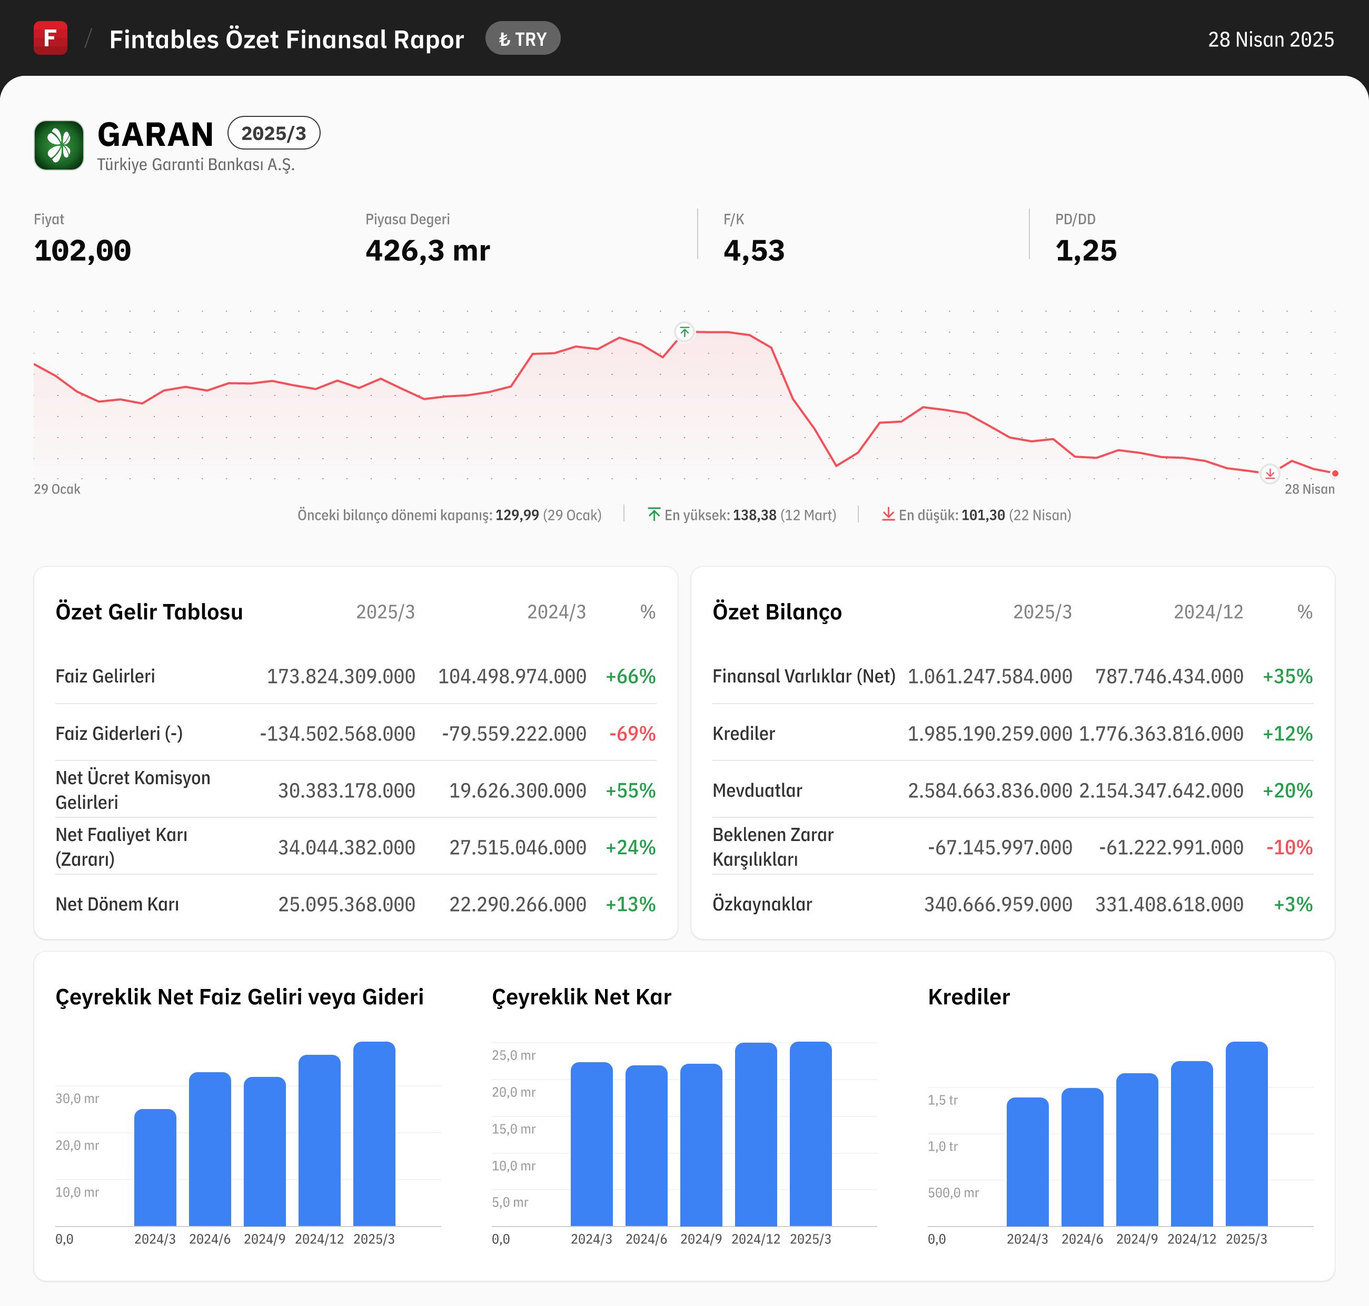Viewport: 1369px width, 1306px height.
Task: Click the Faiz Gelirleri row label
Action: (x=105, y=676)
